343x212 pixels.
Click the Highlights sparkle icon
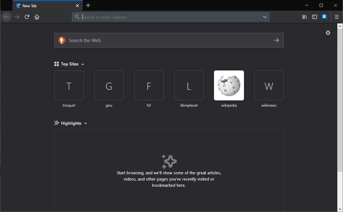pos(57,123)
